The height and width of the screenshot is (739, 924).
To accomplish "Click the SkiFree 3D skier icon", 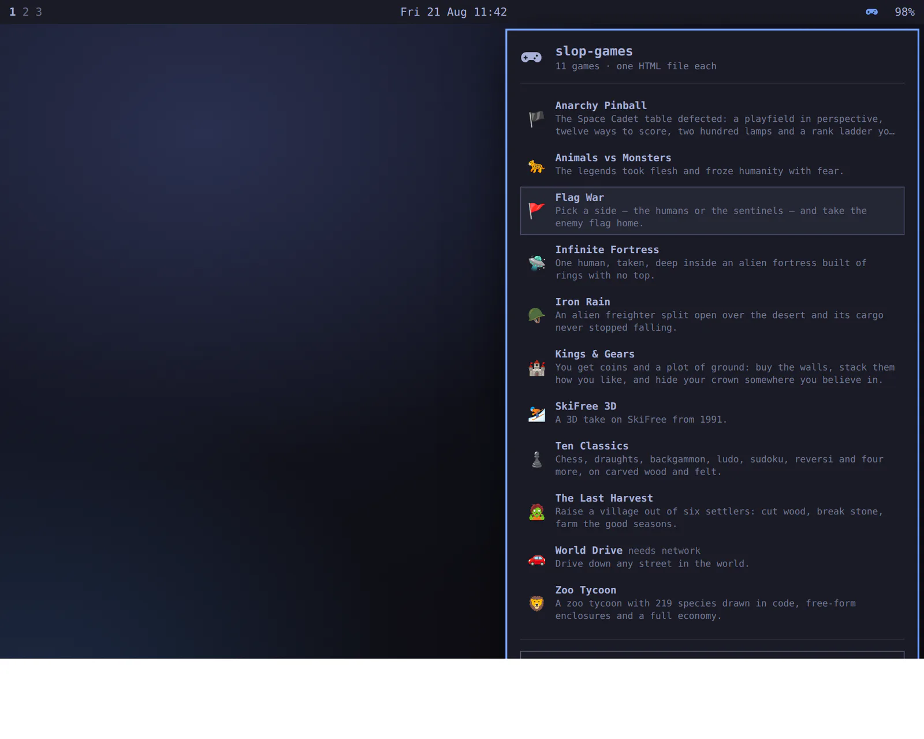I will pyautogui.click(x=536, y=413).
